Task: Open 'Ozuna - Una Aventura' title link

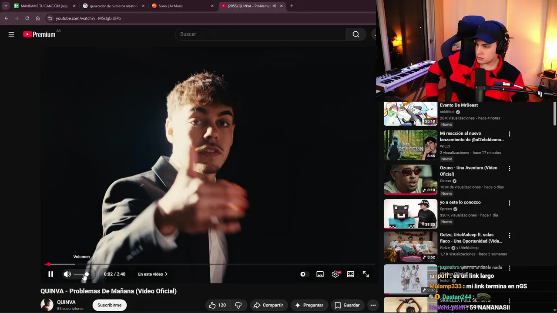Action: 469,171
